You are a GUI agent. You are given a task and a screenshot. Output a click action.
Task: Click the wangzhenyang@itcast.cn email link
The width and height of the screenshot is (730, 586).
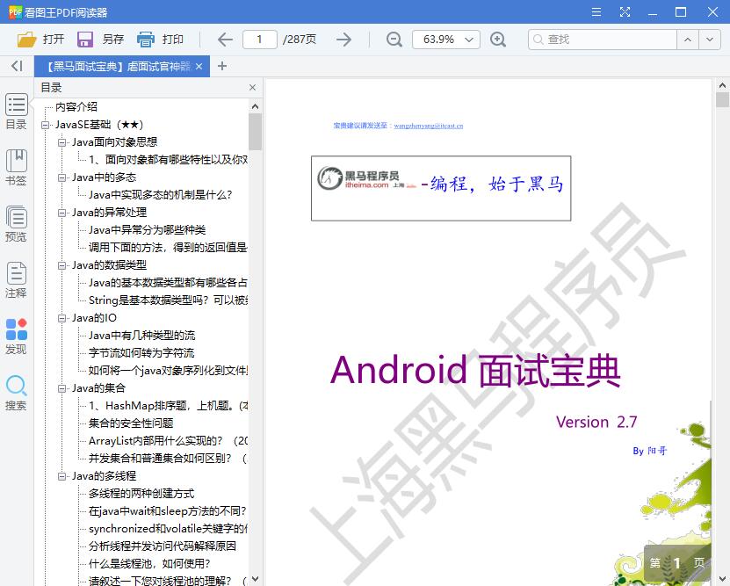tap(429, 126)
